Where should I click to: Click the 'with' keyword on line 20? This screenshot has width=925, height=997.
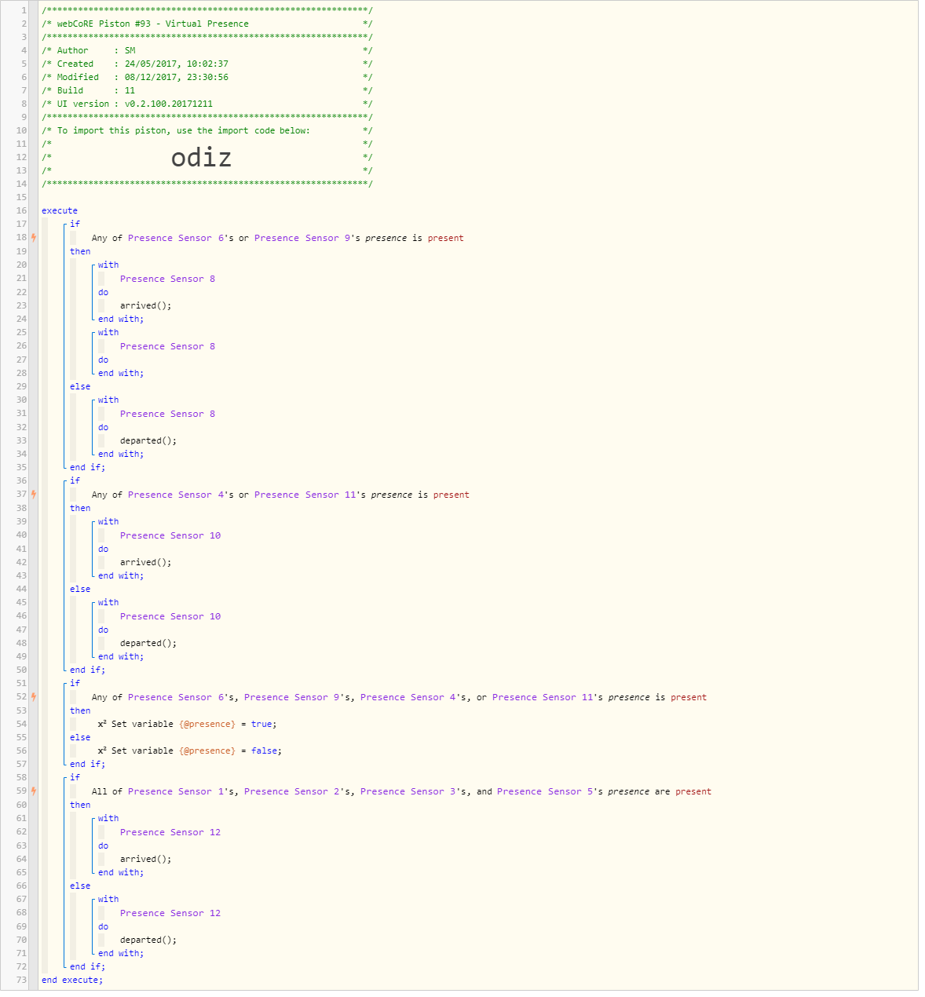108,265
